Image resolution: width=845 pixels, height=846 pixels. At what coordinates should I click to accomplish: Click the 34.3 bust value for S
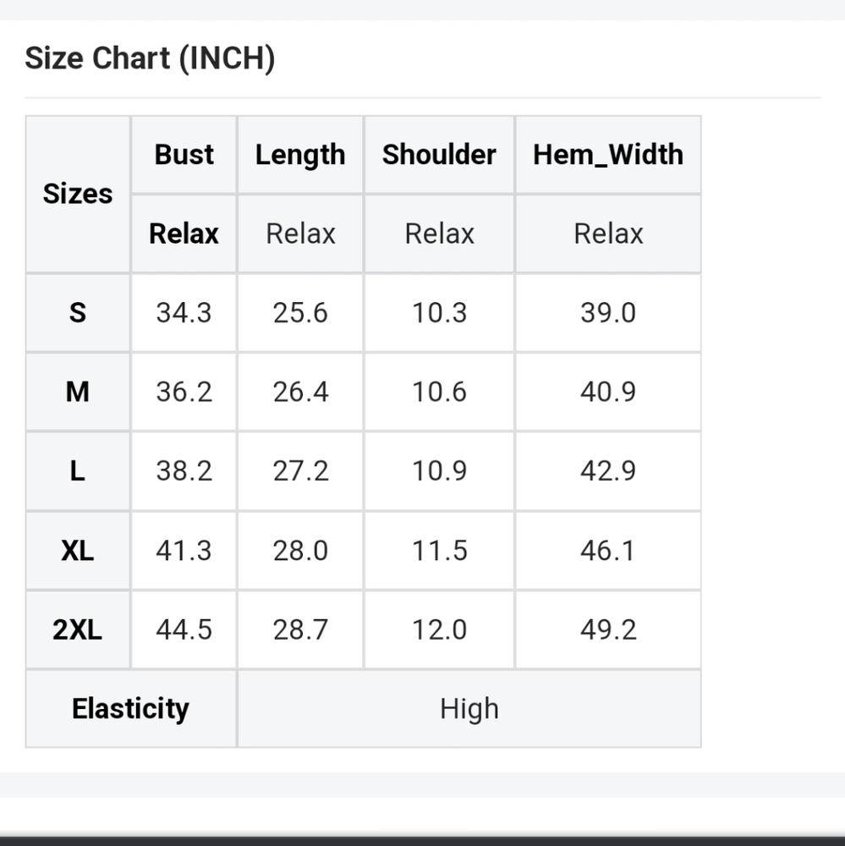tap(184, 313)
